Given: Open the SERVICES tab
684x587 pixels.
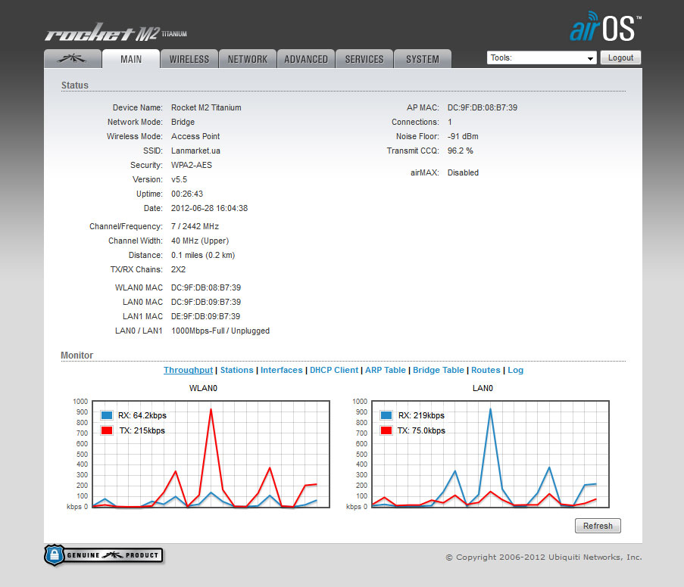Looking at the screenshot, I should click(364, 58).
